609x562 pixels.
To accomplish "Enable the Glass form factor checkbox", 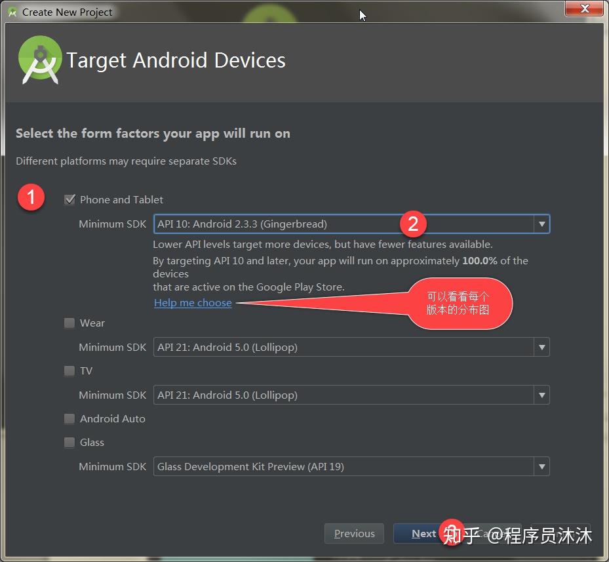I will tap(69, 442).
